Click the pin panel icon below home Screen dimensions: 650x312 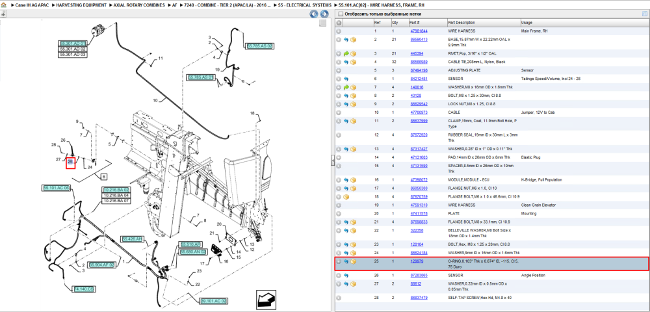(x=3, y=14)
